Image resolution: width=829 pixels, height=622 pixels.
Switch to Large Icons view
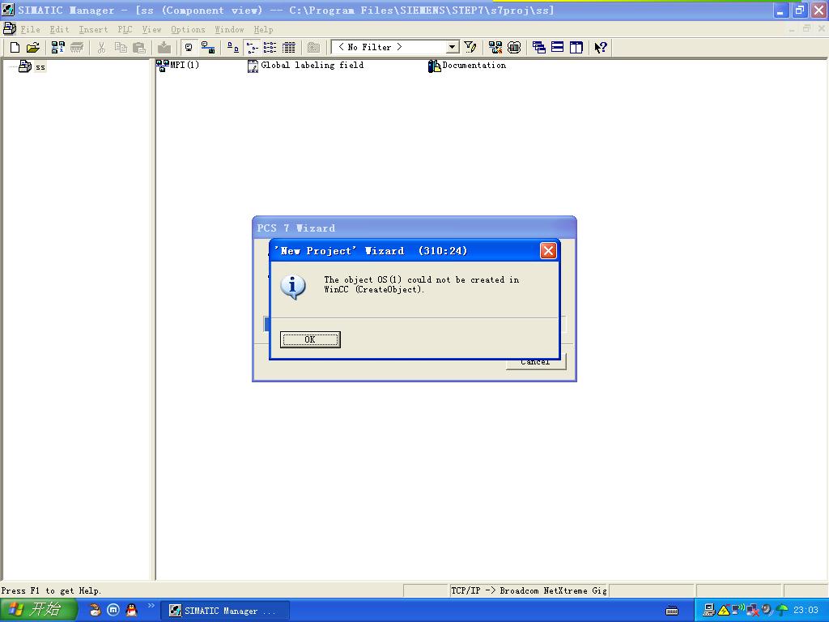coord(232,48)
